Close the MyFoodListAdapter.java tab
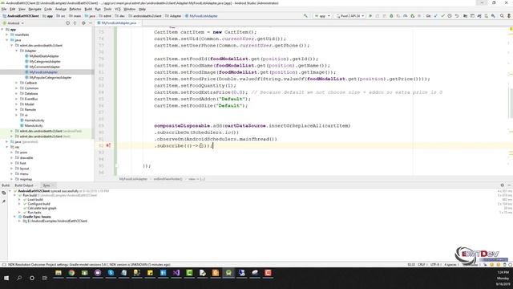The image size is (513, 289). coord(139,23)
